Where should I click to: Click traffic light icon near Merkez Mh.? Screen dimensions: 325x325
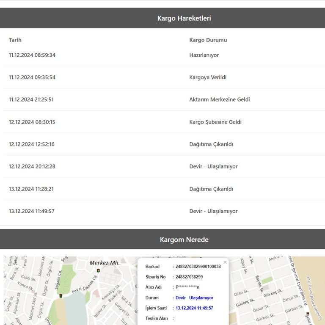[x=98, y=270]
